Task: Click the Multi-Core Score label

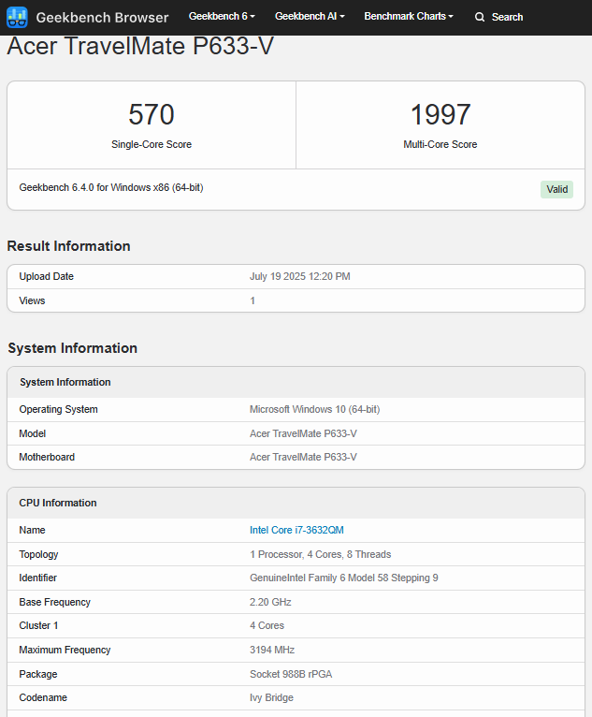Action: 440,144
